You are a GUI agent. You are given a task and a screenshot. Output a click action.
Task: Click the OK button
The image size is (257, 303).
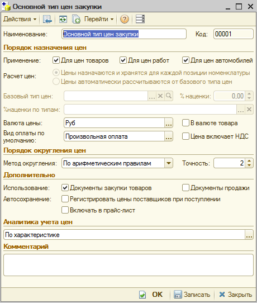158,295
